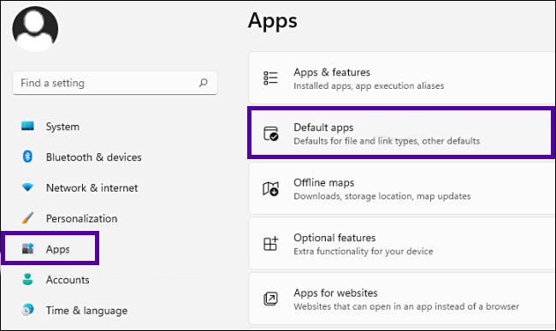The width and height of the screenshot is (556, 331).
Task: Click the Optional features grid icon
Action: (x=271, y=244)
